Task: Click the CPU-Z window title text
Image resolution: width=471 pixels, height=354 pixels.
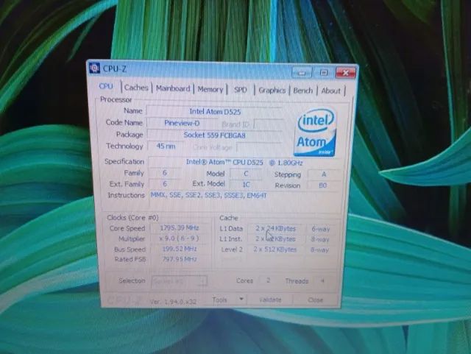Action: coord(115,69)
